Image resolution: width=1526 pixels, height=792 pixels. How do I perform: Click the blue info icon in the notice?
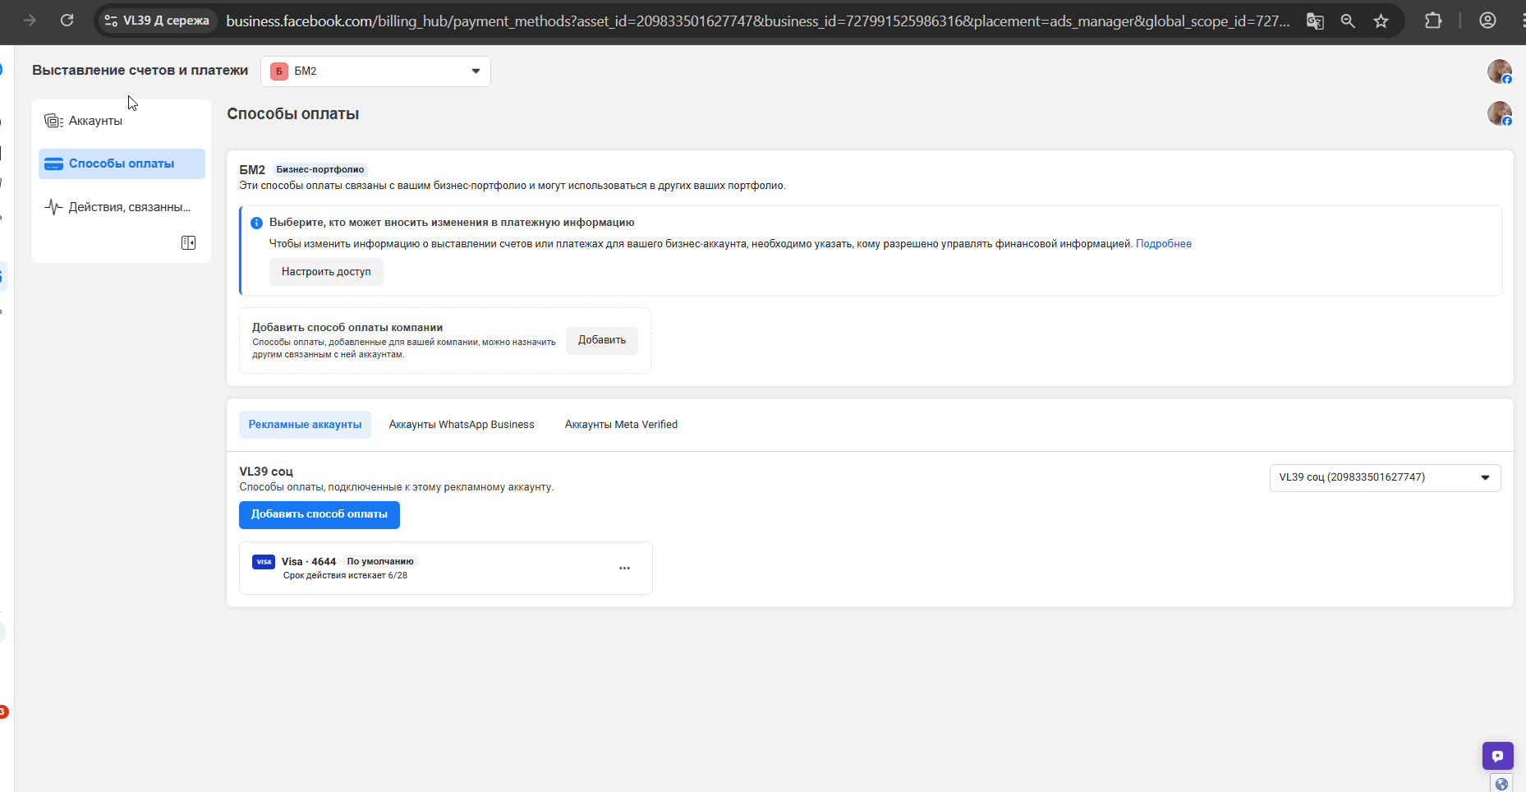(256, 223)
